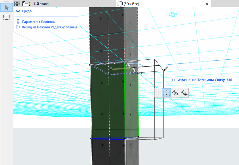Viewport: 239px width, 165px height.
Task: Close the 3D / Все tab
Action: click(x=207, y=4)
